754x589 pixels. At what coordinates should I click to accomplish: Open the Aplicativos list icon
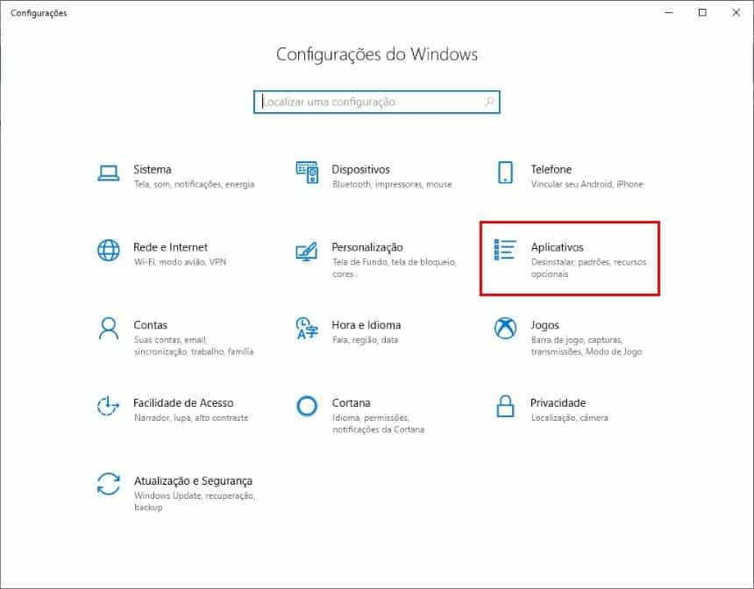(505, 250)
